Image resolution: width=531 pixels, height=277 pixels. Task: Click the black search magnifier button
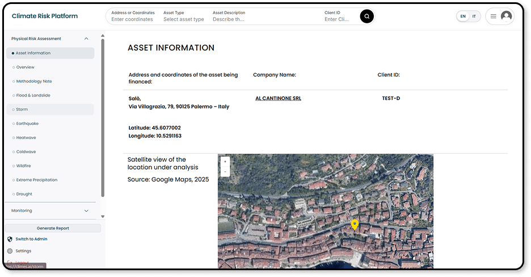coord(366,16)
